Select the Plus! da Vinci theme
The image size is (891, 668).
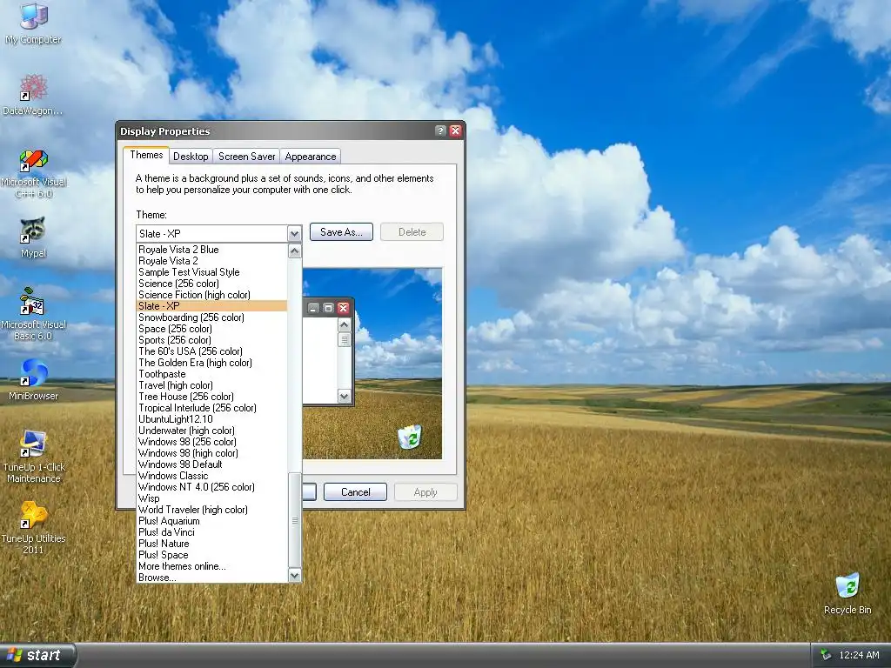tap(211, 532)
